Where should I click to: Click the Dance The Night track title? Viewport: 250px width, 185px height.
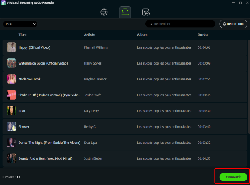click(x=49, y=142)
